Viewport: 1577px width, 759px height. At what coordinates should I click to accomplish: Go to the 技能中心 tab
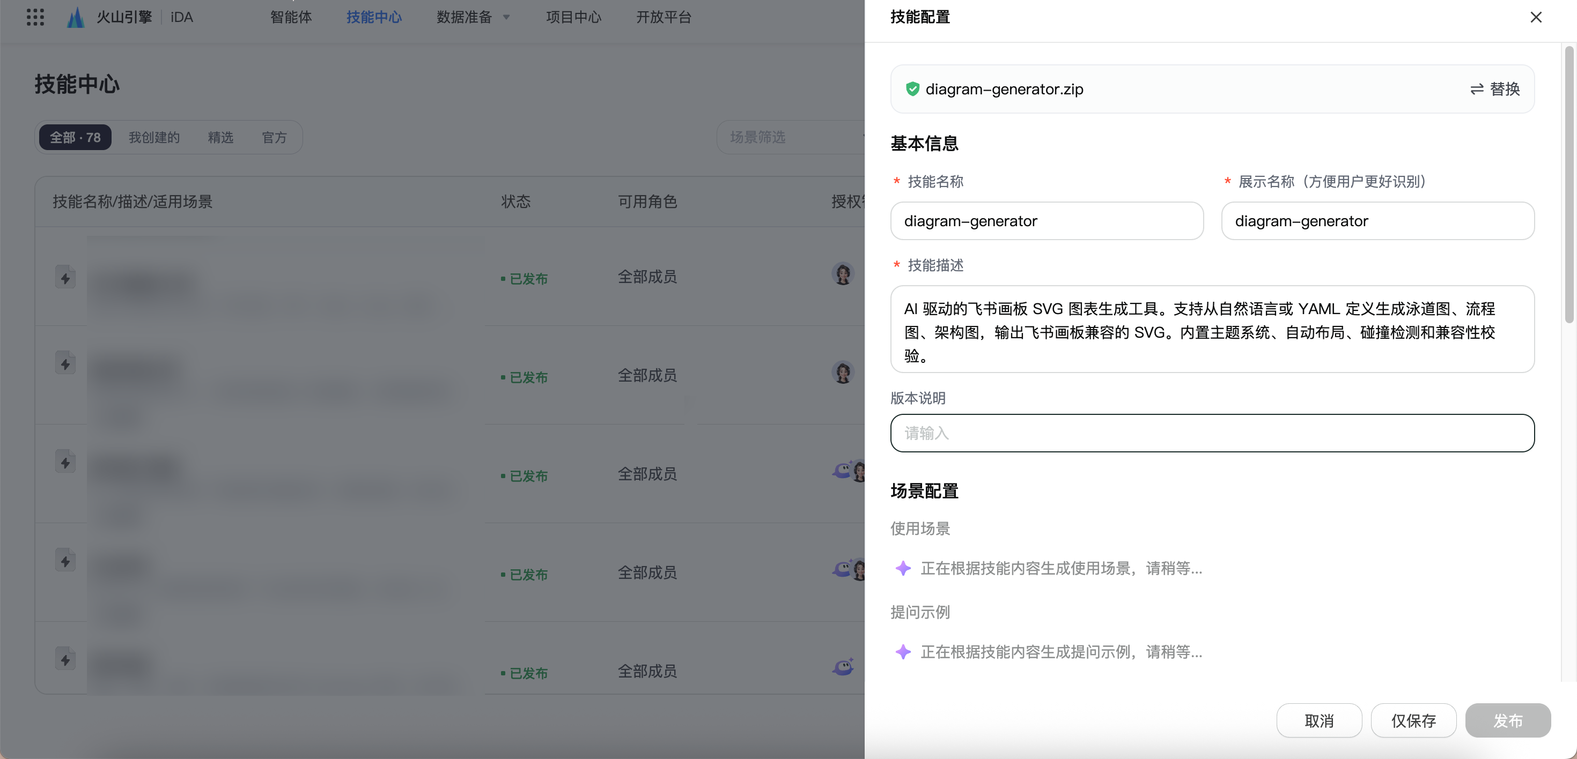pyautogui.click(x=374, y=17)
